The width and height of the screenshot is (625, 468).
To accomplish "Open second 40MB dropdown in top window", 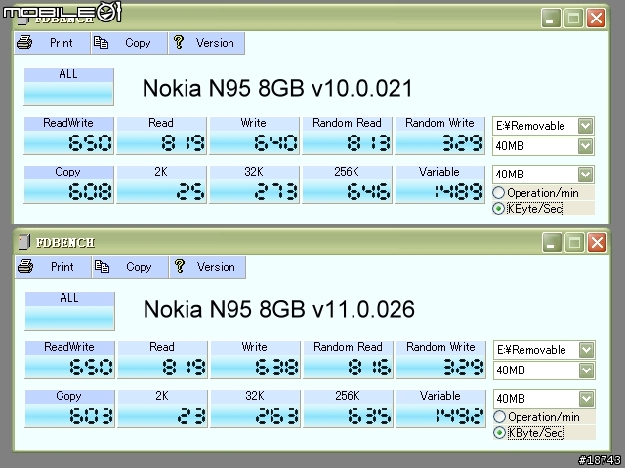I will (x=585, y=175).
